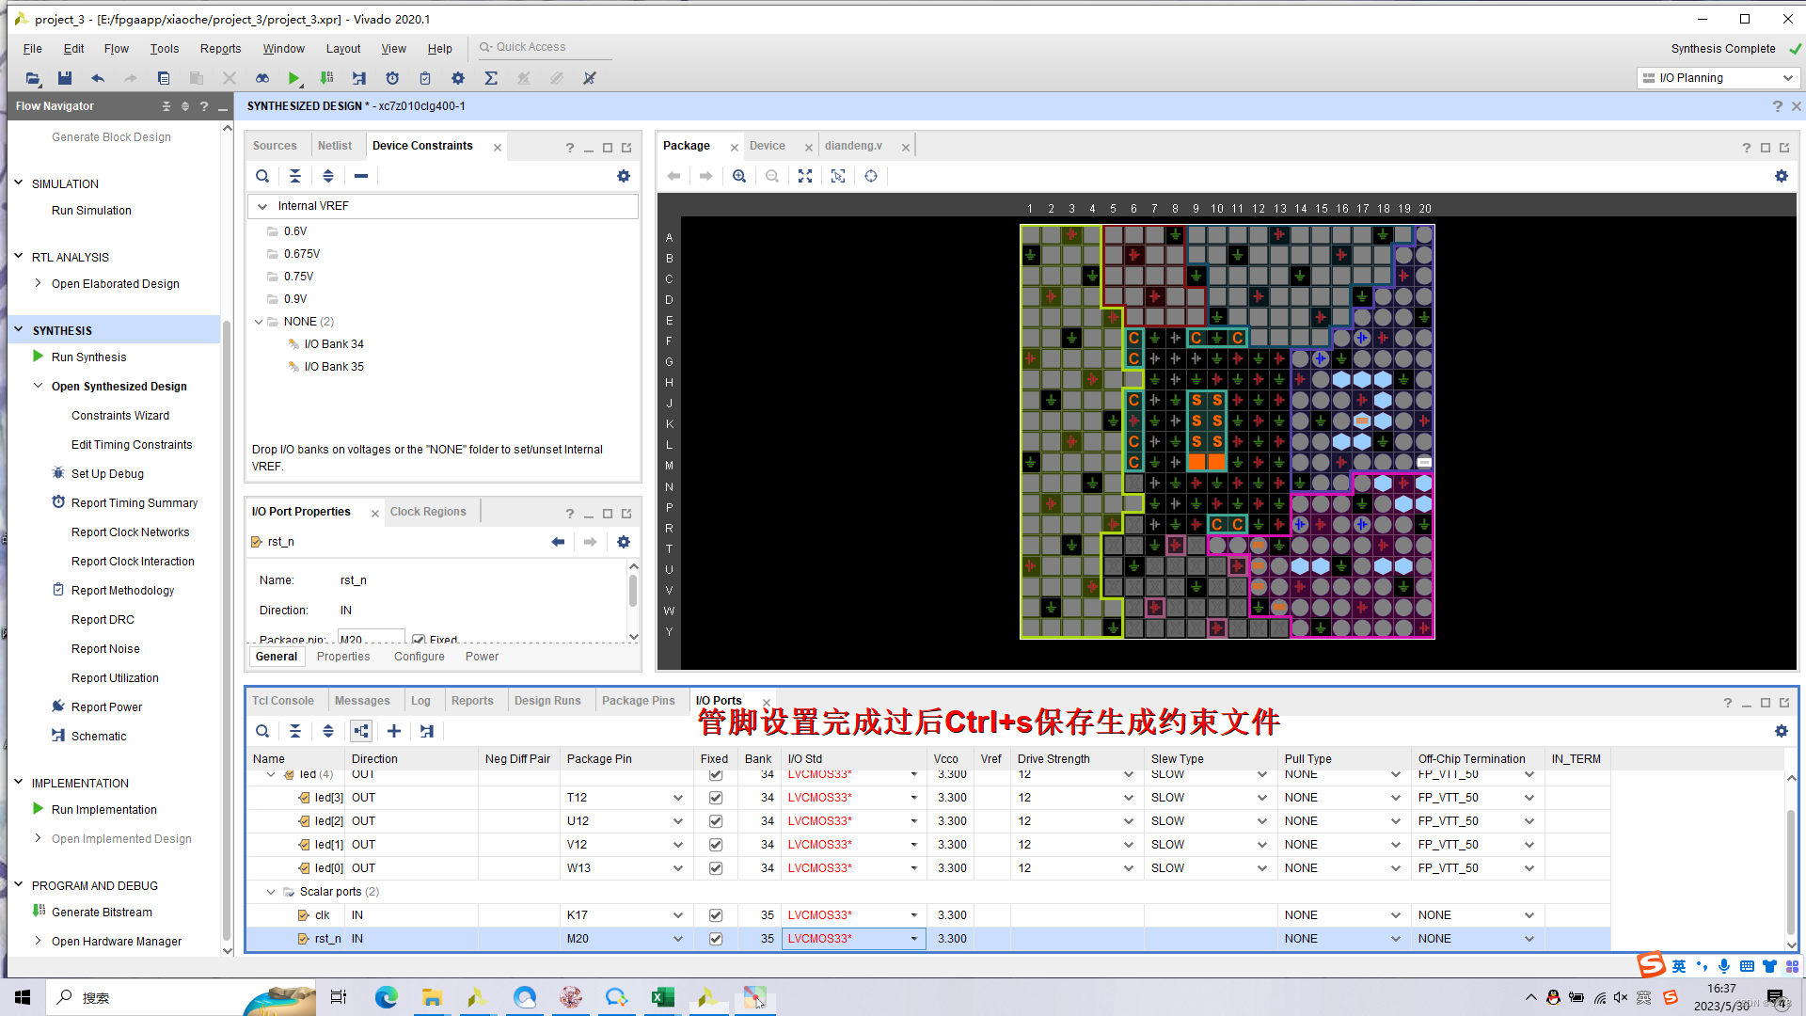Search within the I/O Ports panel

(262, 731)
